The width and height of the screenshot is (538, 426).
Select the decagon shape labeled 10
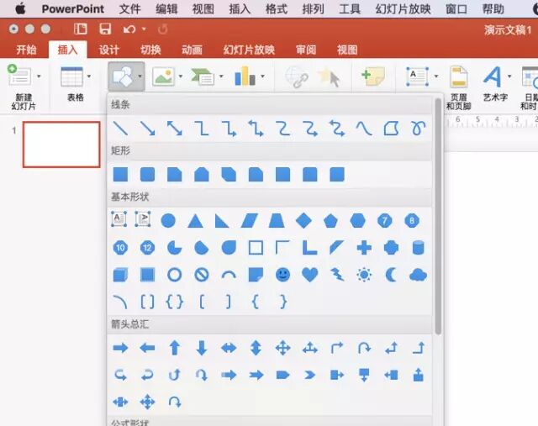(x=120, y=248)
